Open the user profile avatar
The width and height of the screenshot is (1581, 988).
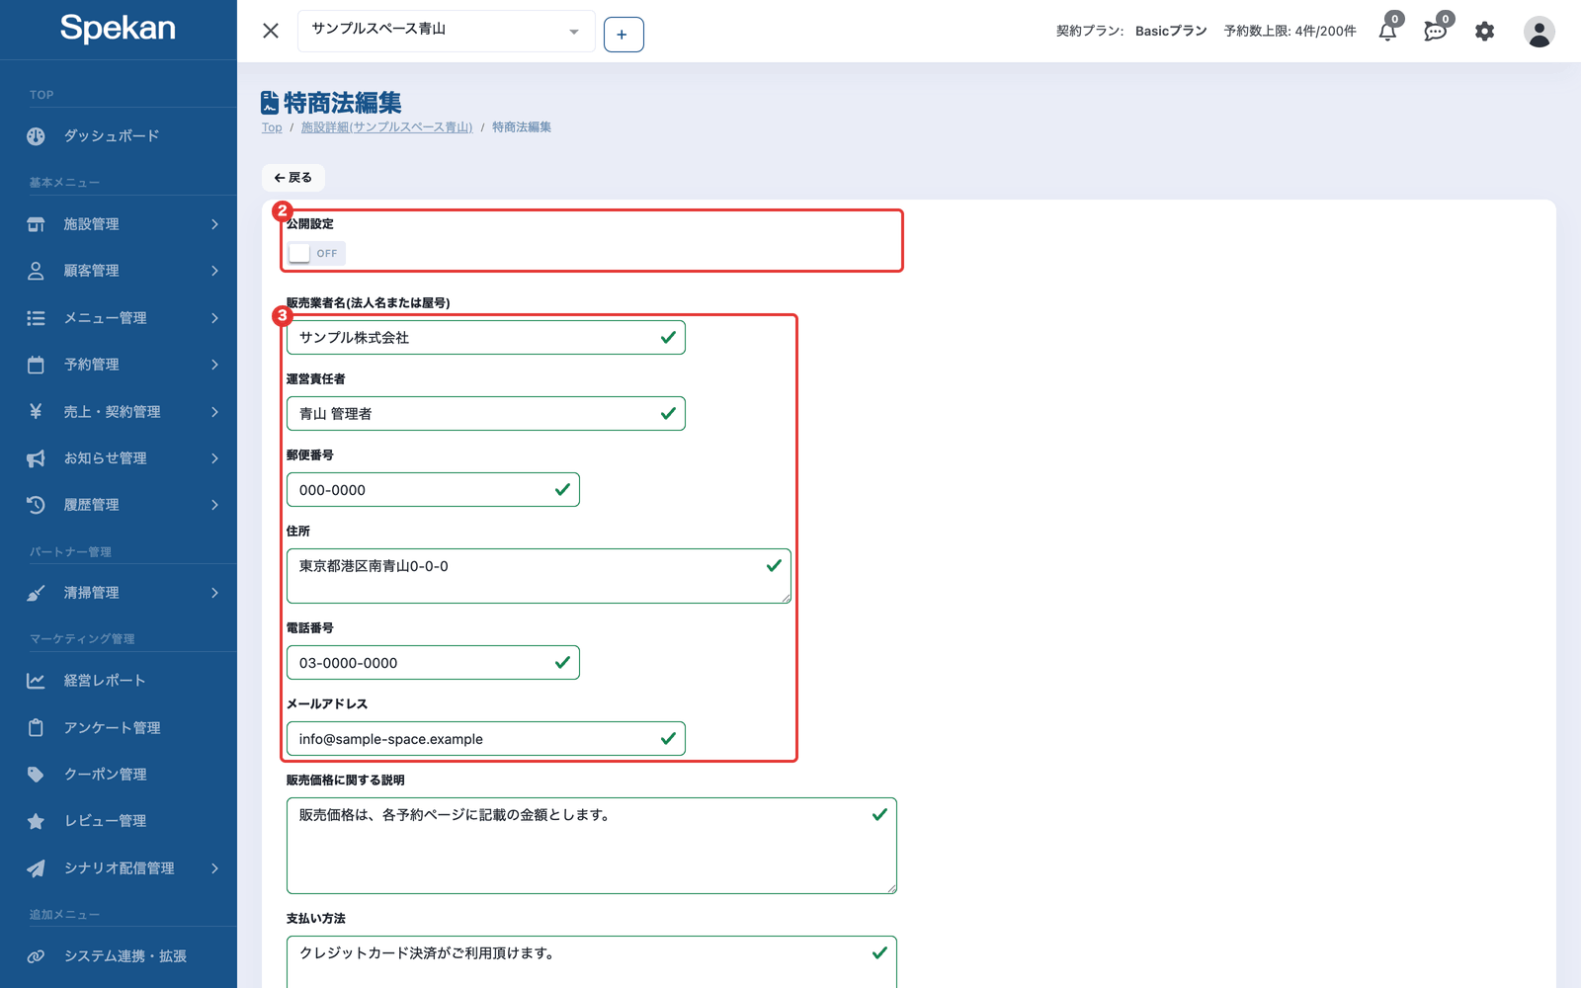1539,31
